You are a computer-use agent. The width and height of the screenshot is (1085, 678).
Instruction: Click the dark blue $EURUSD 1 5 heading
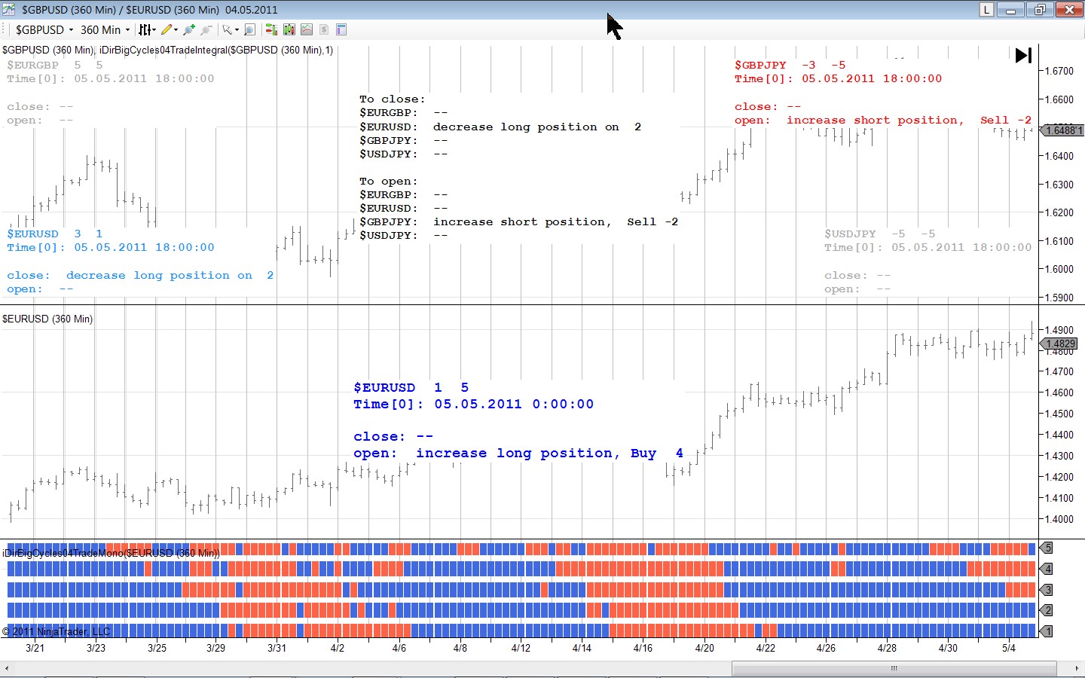tap(411, 388)
